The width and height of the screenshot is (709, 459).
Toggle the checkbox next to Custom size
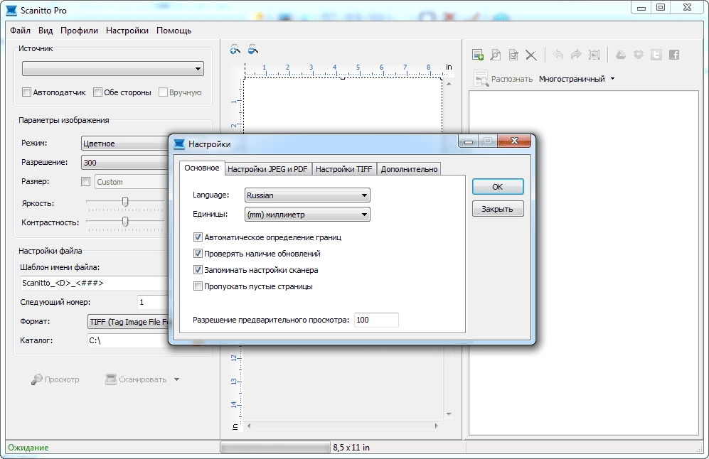click(x=85, y=182)
